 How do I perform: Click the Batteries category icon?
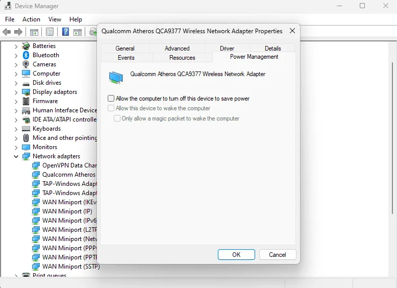coord(26,46)
